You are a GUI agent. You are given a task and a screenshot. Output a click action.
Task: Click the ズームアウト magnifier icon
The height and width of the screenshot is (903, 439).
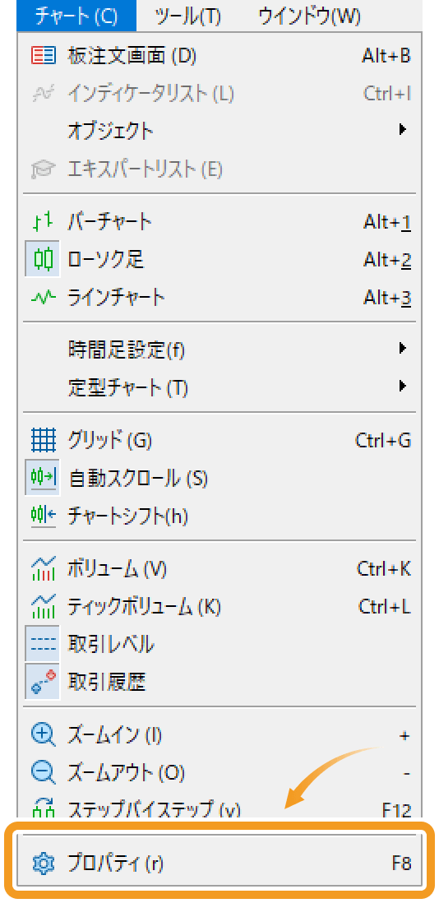[x=43, y=773]
